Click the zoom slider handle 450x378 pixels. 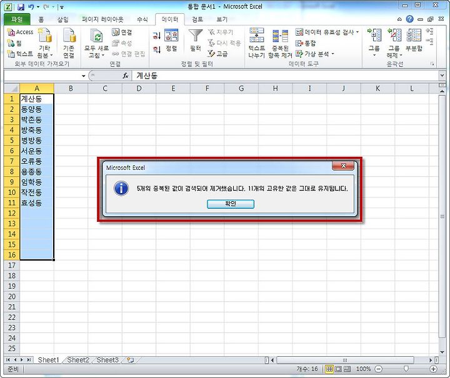pos(406,369)
